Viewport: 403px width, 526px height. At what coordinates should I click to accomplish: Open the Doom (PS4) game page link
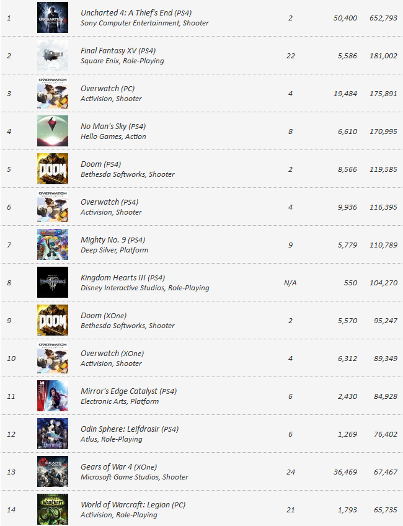pos(101,164)
